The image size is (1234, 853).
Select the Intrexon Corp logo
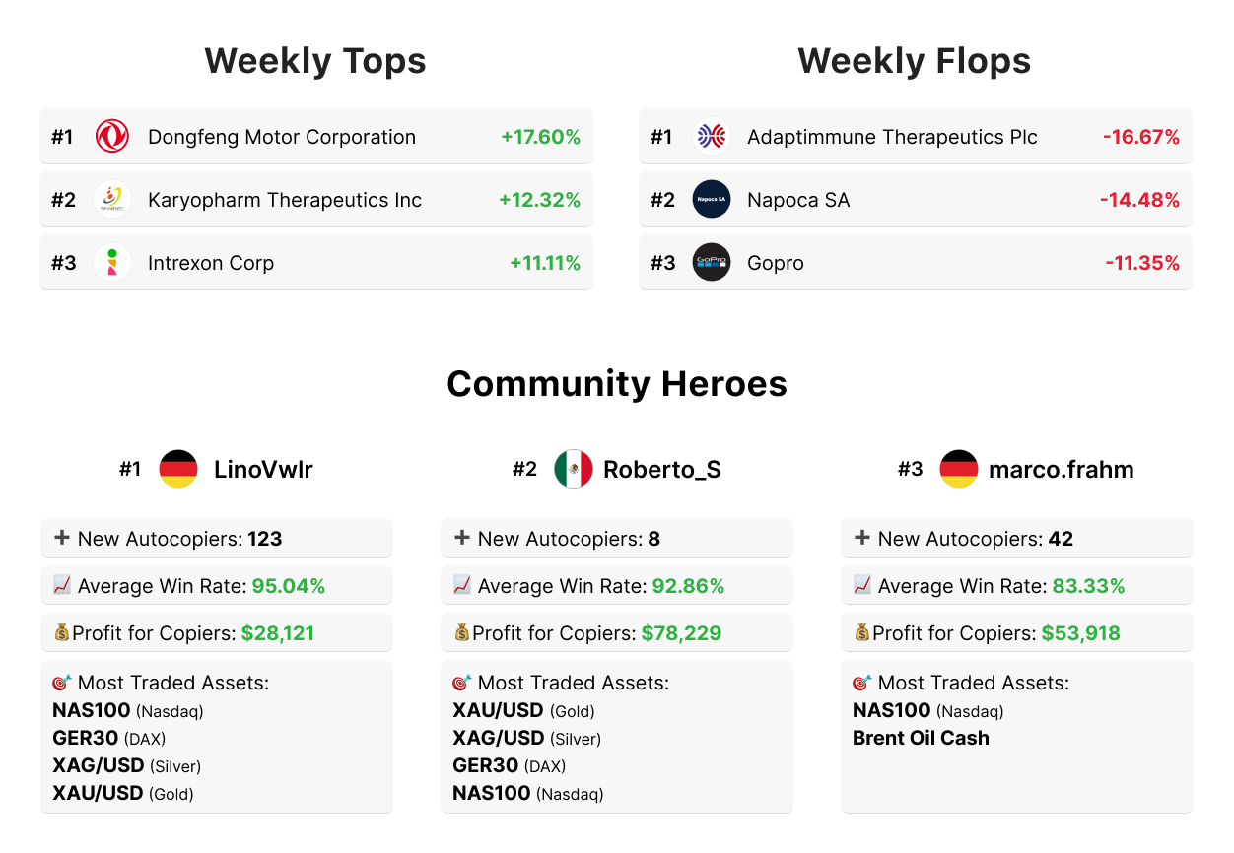[x=112, y=262]
